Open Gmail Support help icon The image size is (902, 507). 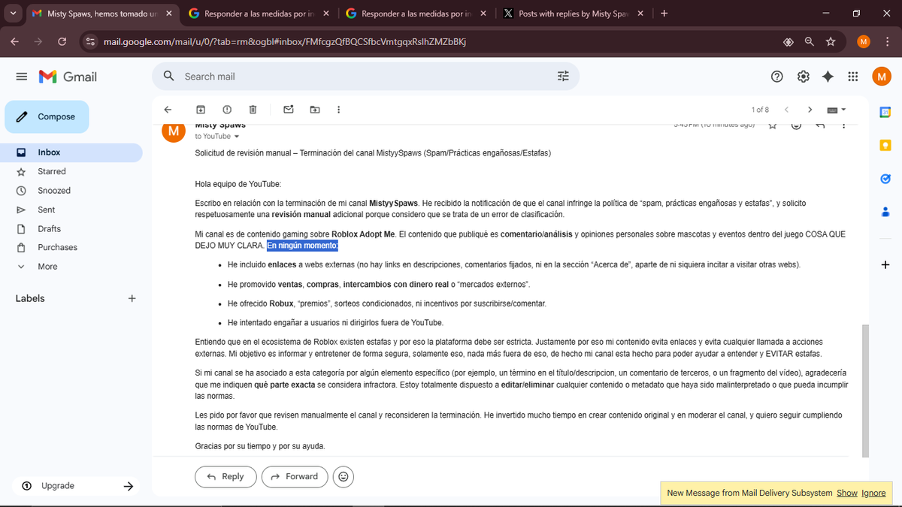pos(778,77)
